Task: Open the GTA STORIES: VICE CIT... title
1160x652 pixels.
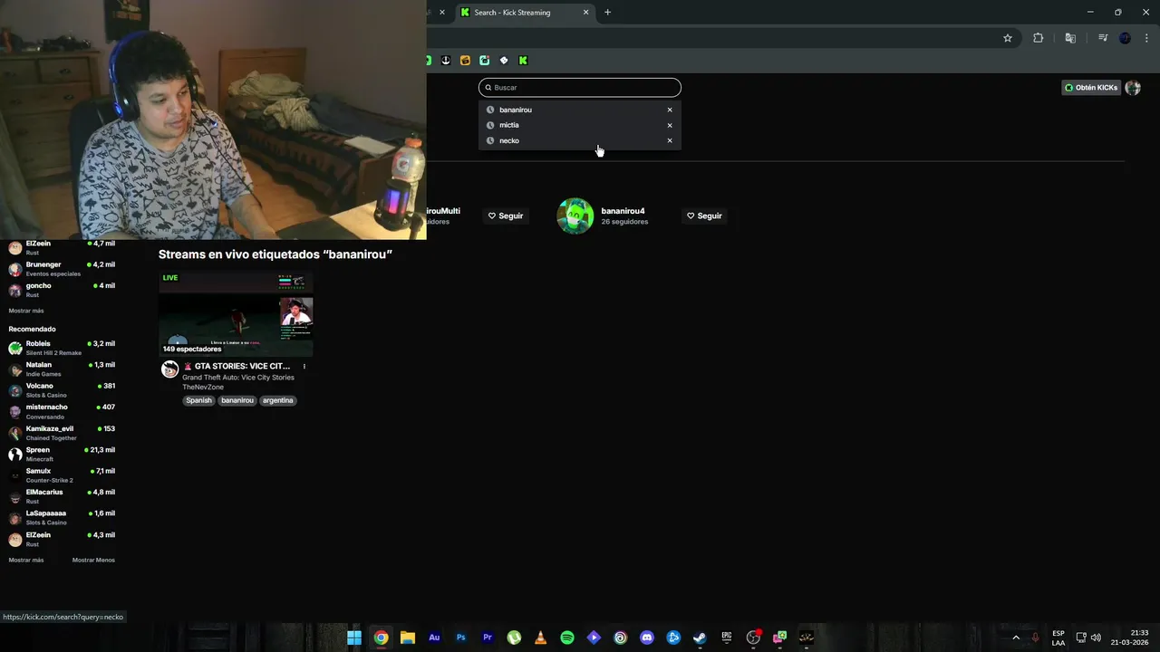Action: 242,367
